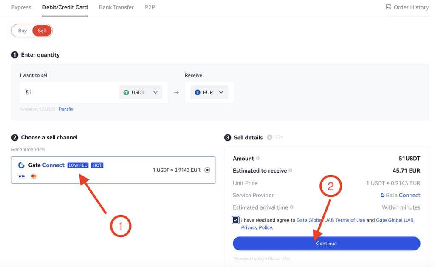Open Gate Global UAB Terms of Use link
The height and width of the screenshot is (267, 435).
(330, 220)
